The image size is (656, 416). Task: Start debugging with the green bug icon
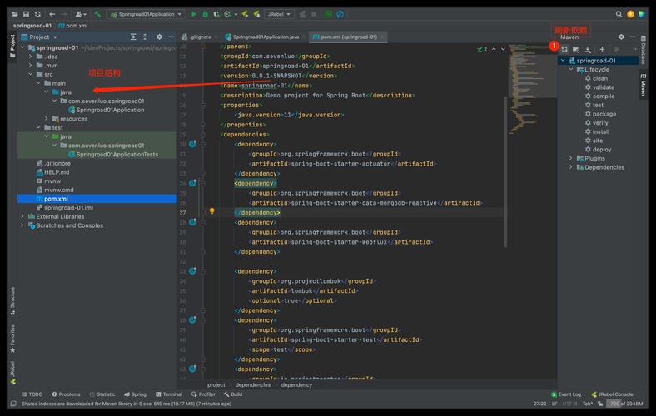[x=205, y=14]
